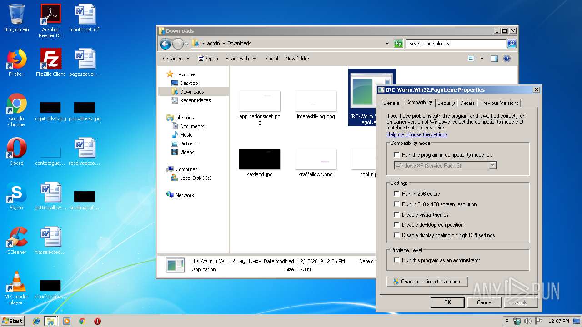Open monthcart.rtf on the desktop
This screenshot has height=327, width=582.
[x=85, y=18]
